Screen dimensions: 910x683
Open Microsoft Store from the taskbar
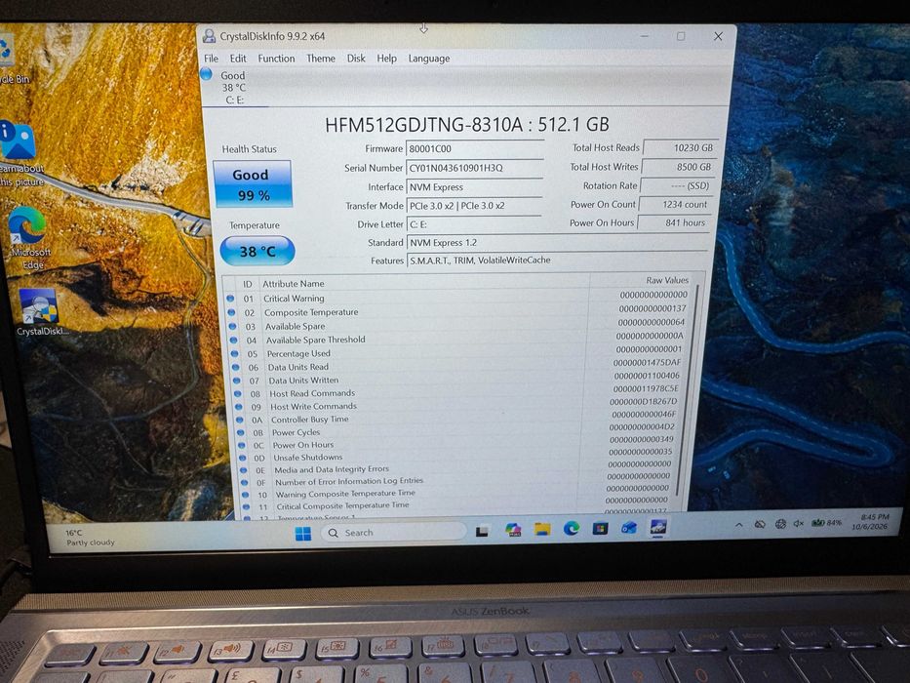pos(600,528)
